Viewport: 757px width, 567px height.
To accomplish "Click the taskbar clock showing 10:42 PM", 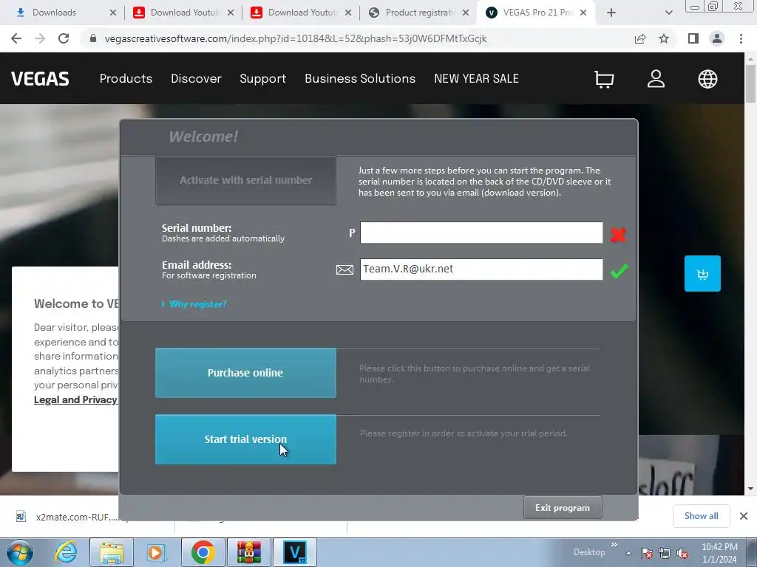I will pos(719,553).
